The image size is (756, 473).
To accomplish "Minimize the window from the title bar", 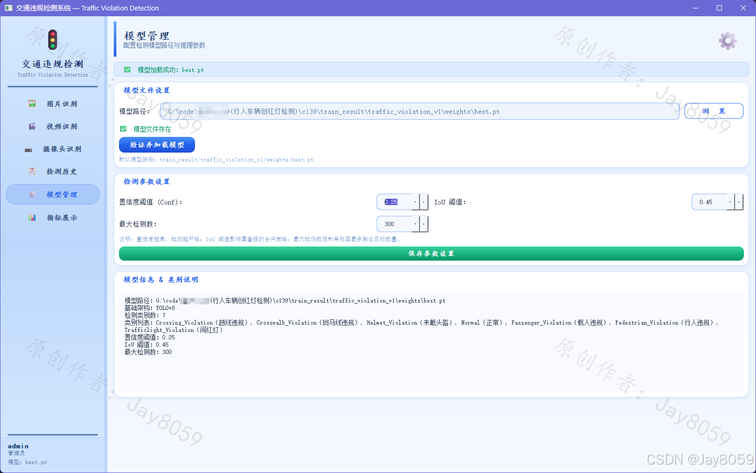I will click(x=696, y=8).
